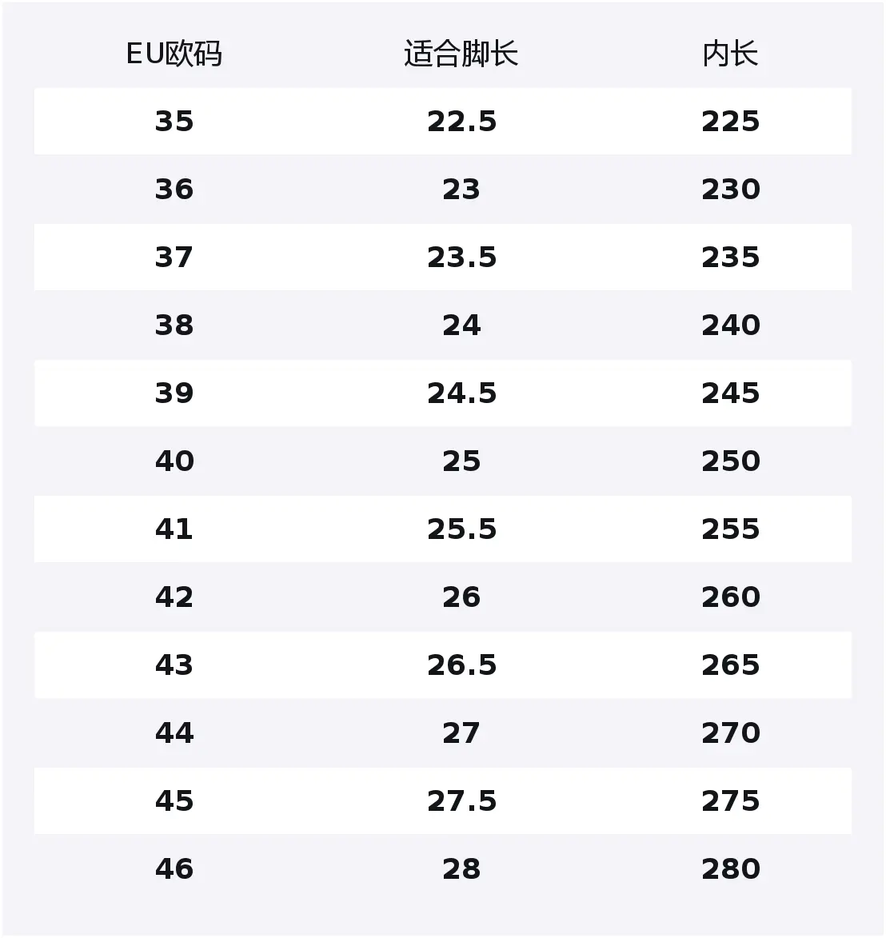The width and height of the screenshot is (886, 938).
Task: Click foot length 25.5 cell
Action: (x=462, y=529)
